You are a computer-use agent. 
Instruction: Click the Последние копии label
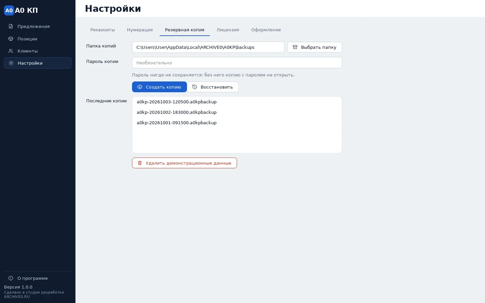point(106,101)
